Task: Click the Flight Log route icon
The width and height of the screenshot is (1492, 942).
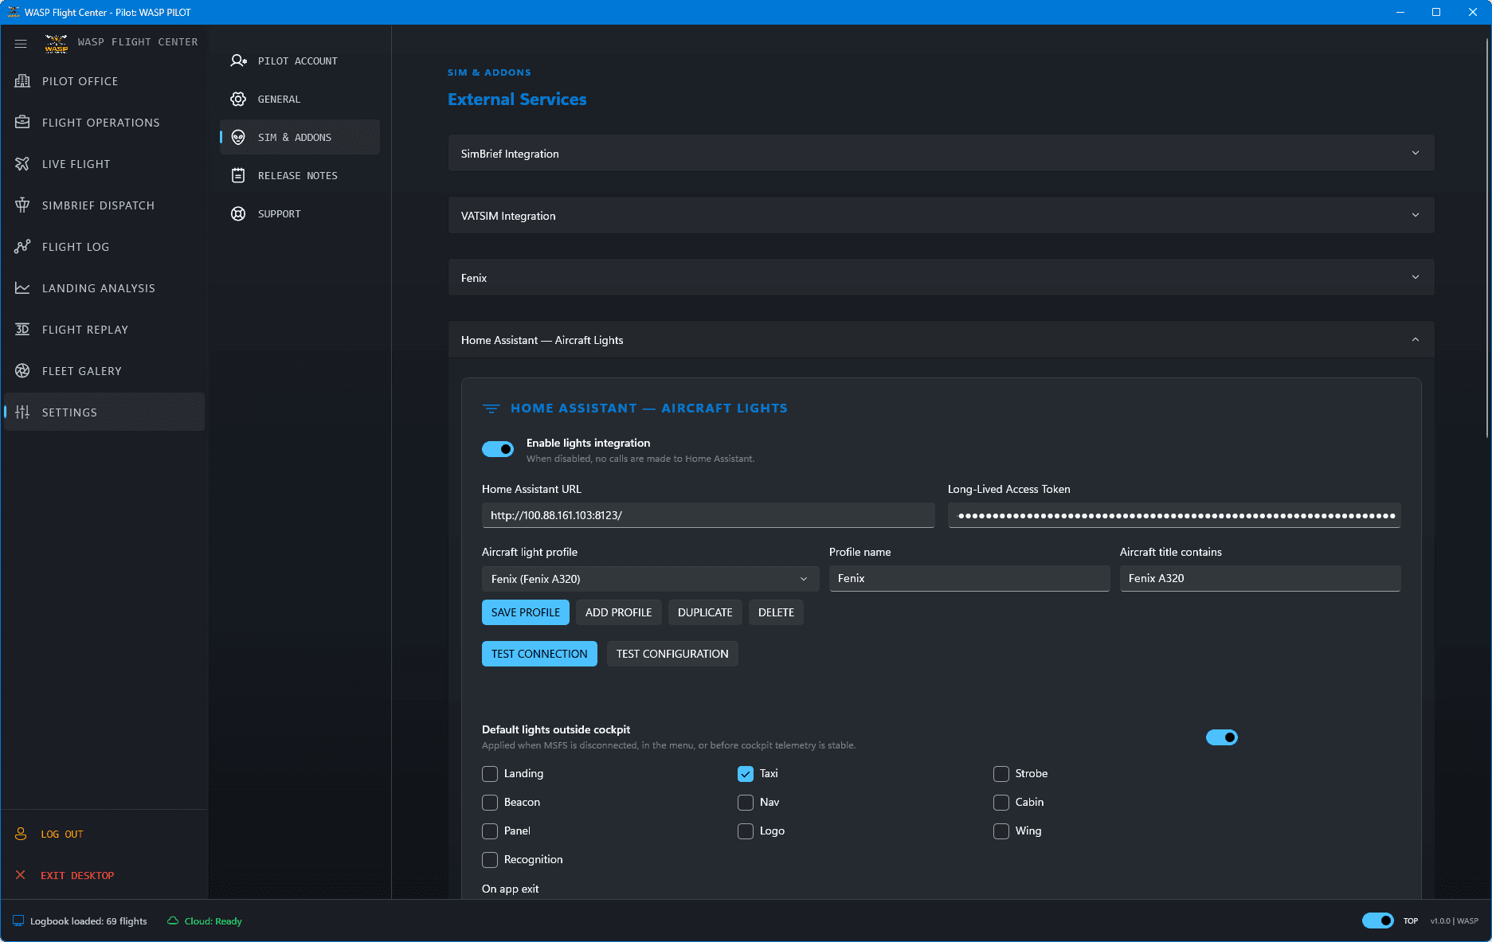Action: point(22,247)
